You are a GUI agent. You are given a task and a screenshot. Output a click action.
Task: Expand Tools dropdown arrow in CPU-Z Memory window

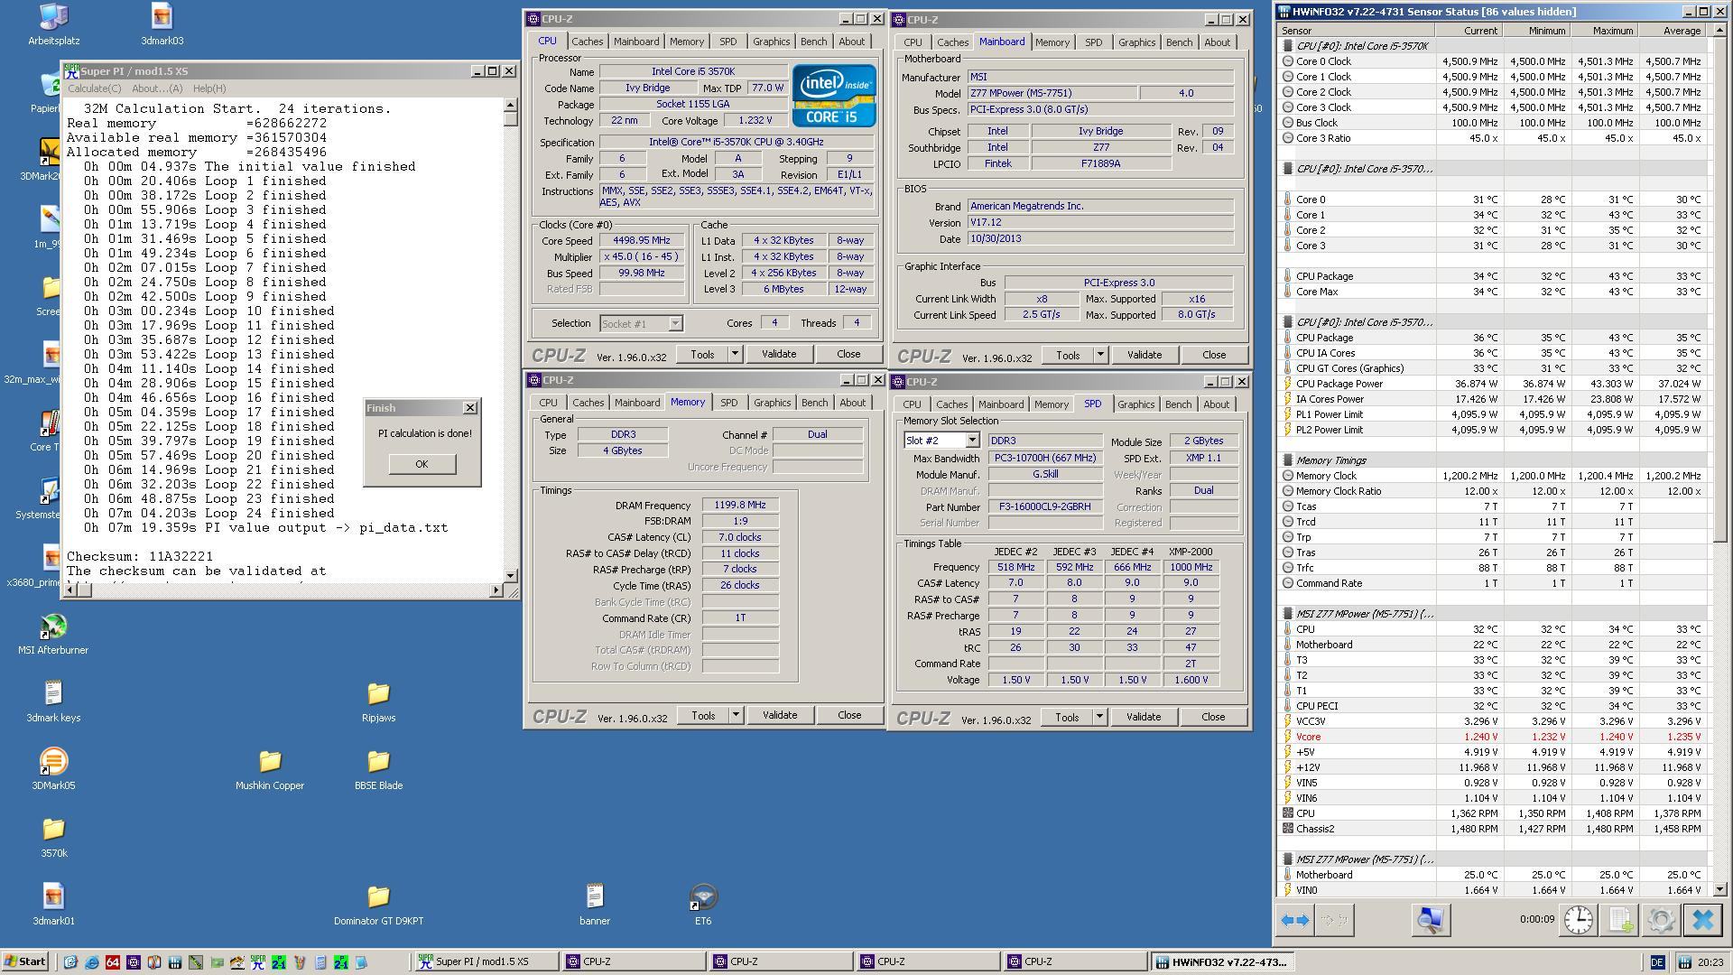736,715
